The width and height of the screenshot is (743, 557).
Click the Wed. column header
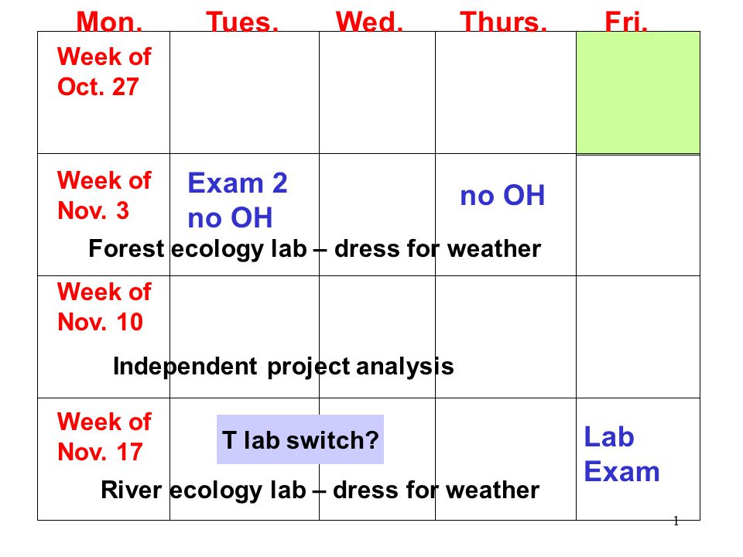[x=370, y=22]
